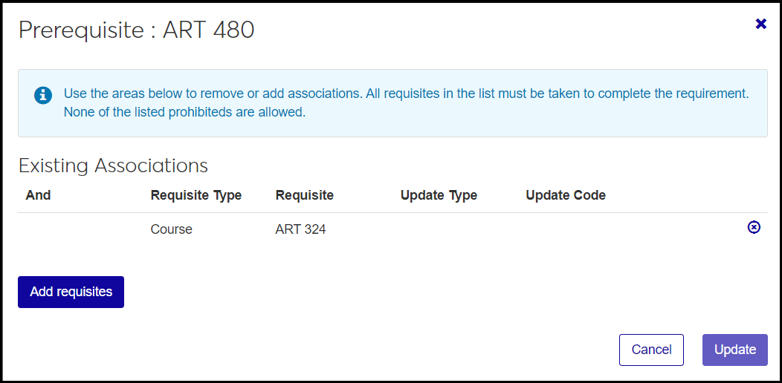Viewport: 782px width, 383px height.
Task: Click the blue info icon in the banner
Action: (x=43, y=95)
